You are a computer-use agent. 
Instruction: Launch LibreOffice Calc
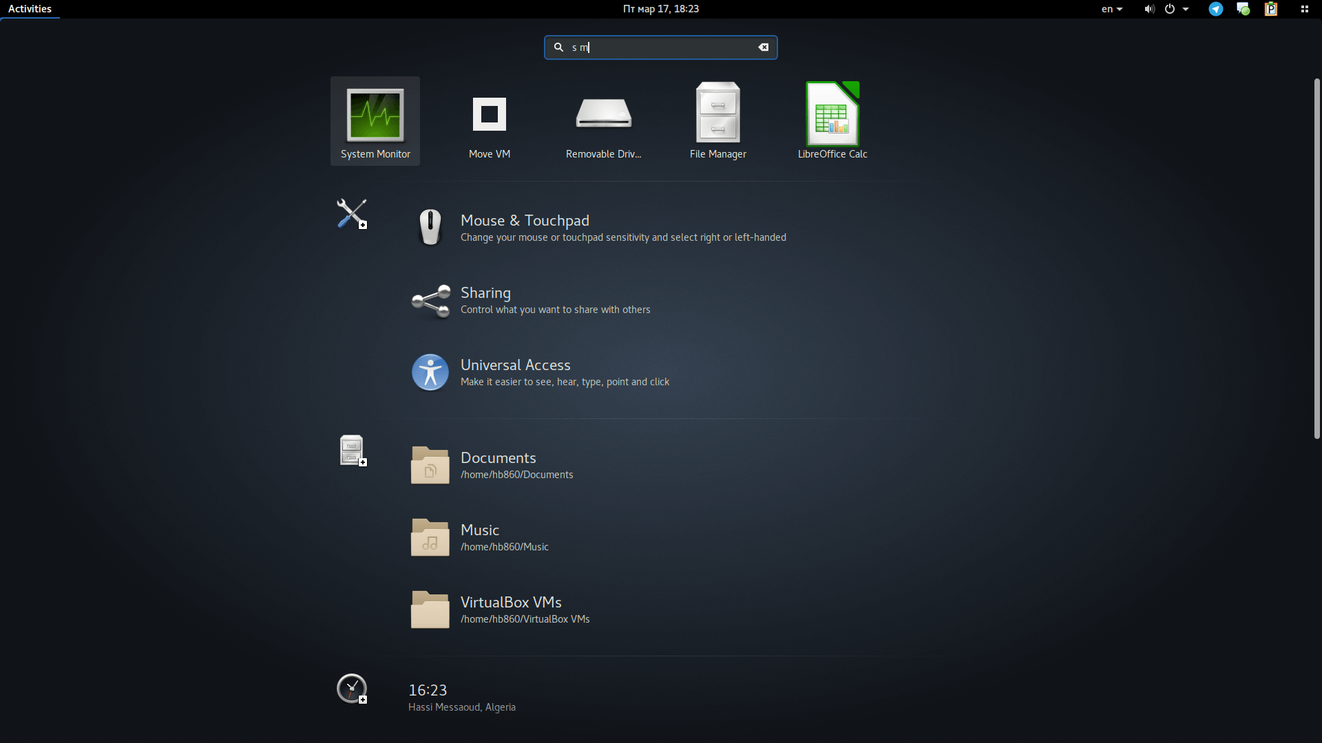832,121
